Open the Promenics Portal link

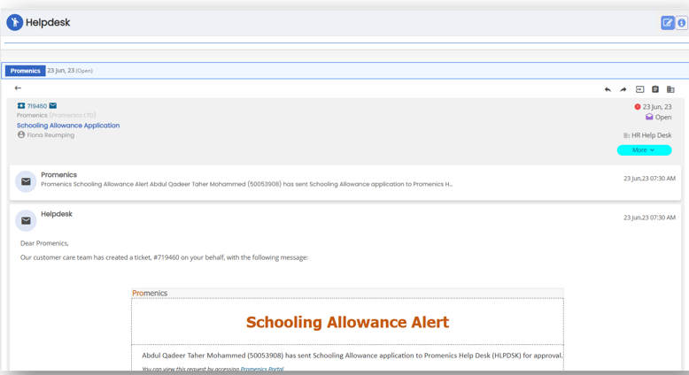click(x=262, y=369)
